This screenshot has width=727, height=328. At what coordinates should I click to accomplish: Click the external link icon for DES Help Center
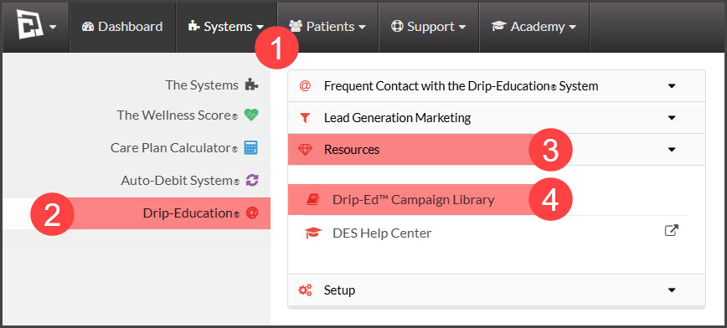[672, 231]
